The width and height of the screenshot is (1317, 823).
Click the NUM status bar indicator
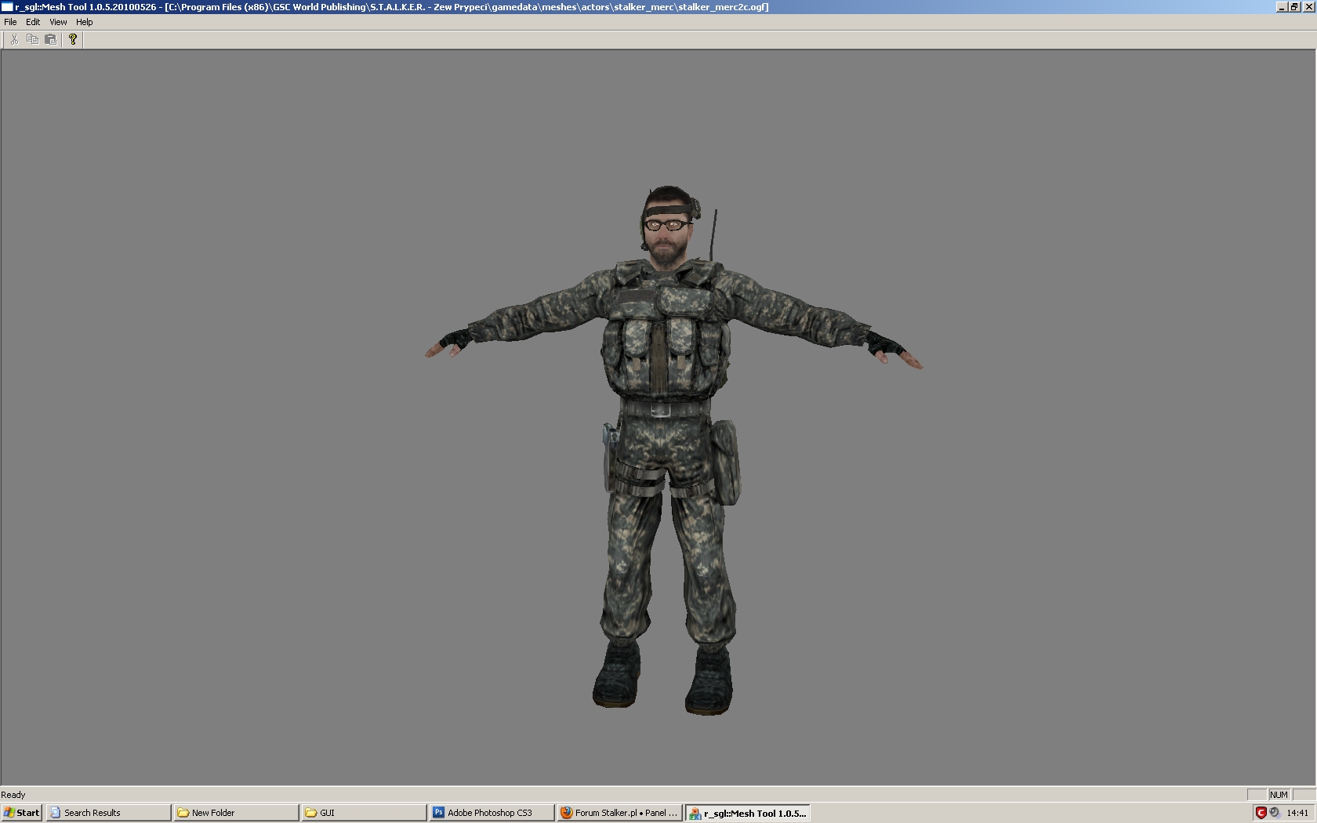(x=1279, y=795)
